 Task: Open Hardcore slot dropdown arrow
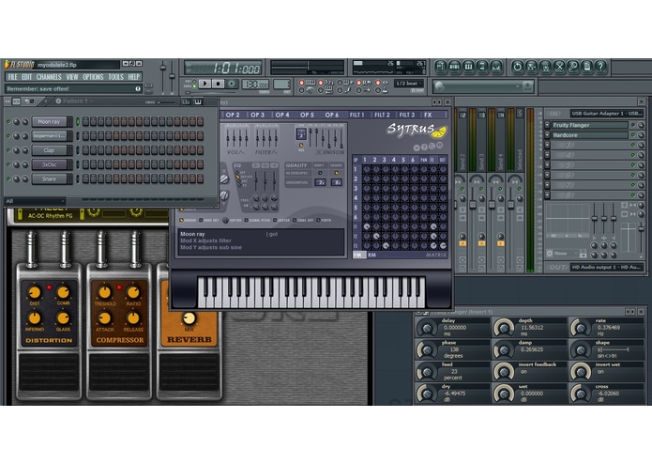click(x=547, y=135)
